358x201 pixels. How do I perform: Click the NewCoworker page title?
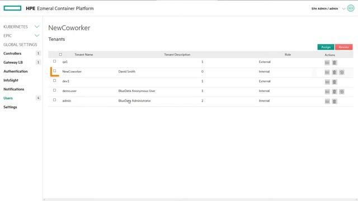click(x=69, y=28)
